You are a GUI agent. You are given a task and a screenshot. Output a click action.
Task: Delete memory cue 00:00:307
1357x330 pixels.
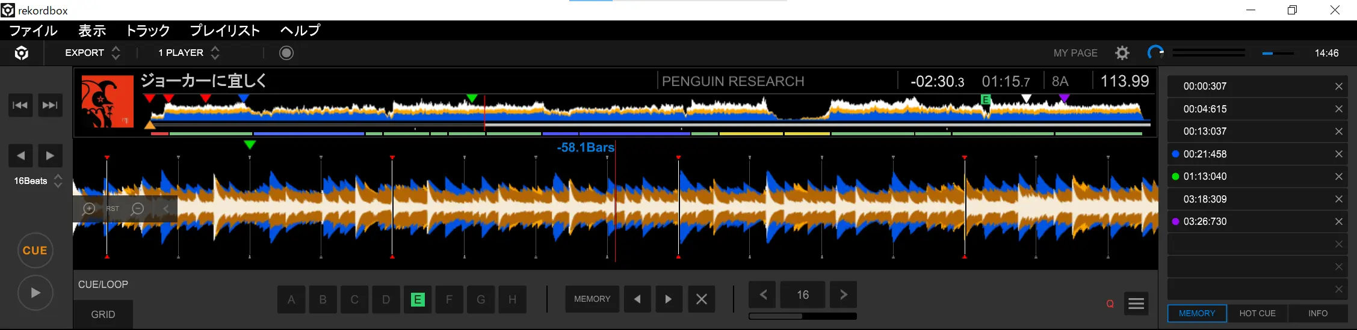point(1338,87)
